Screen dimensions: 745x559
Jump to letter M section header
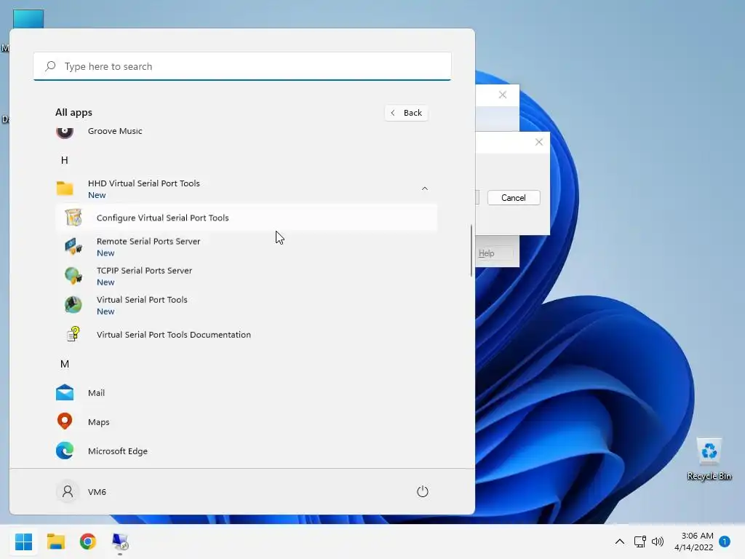coord(65,364)
